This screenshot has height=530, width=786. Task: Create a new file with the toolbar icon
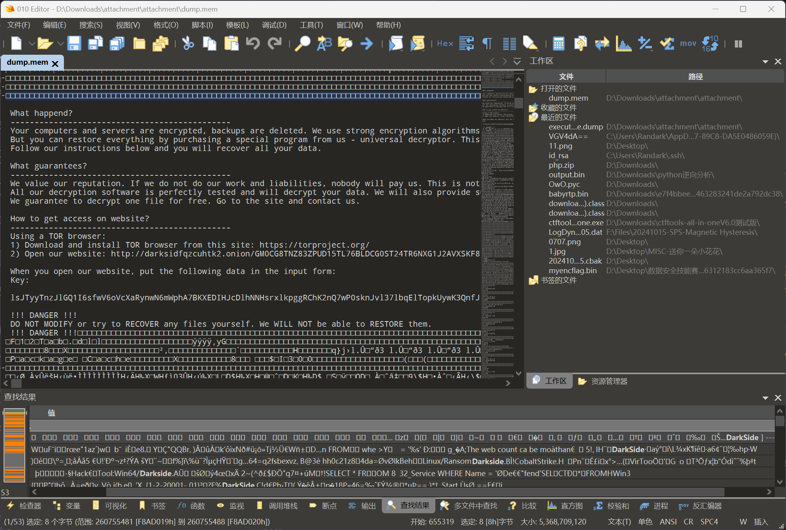click(x=16, y=43)
